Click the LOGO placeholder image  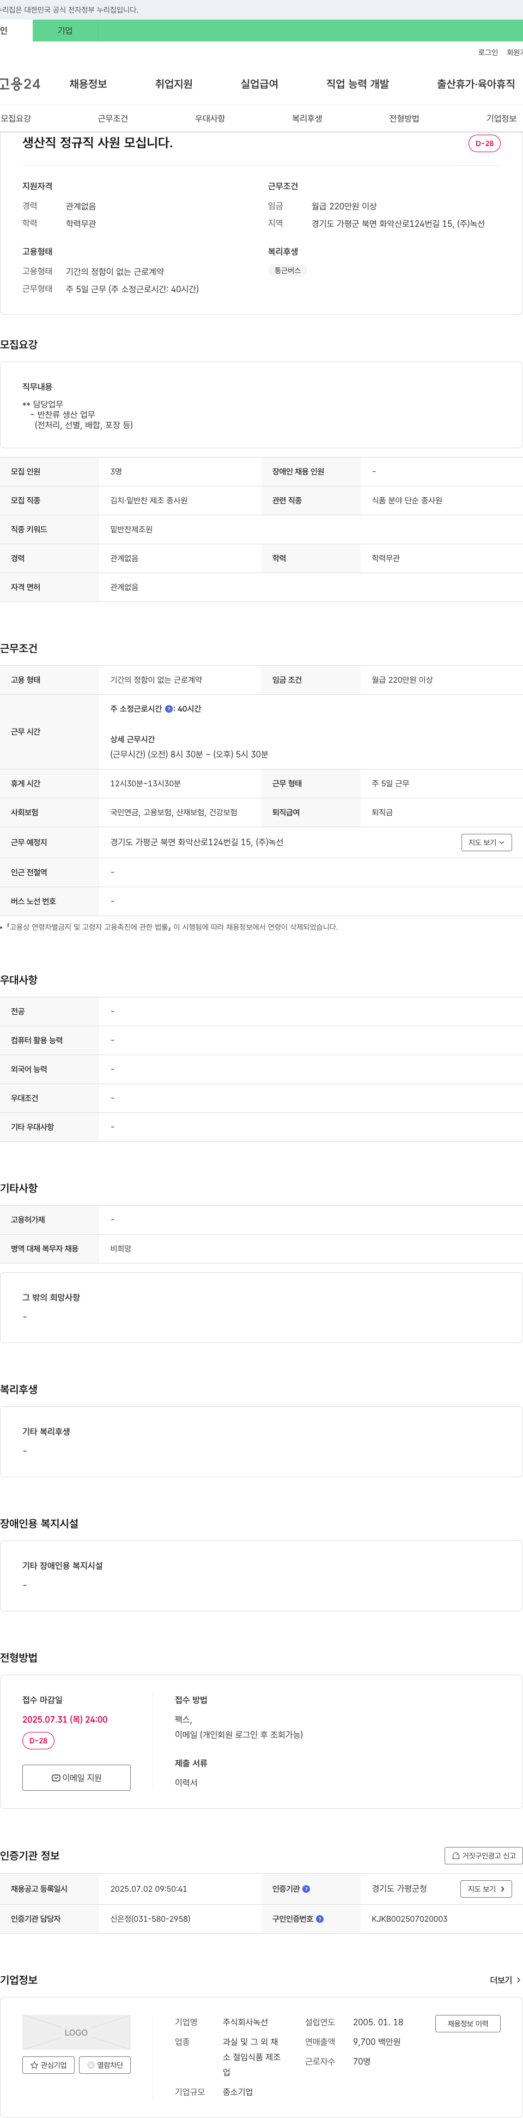click(76, 2032)
